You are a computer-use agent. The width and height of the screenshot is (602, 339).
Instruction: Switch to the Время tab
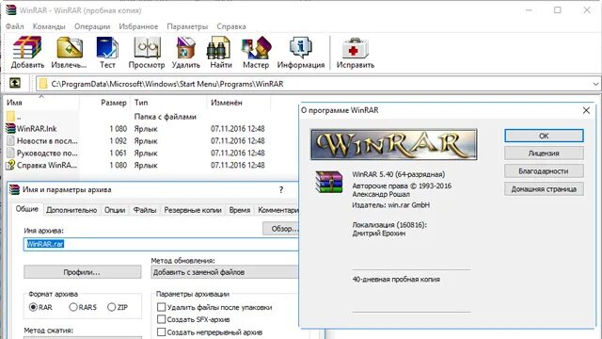coord(240,210)
